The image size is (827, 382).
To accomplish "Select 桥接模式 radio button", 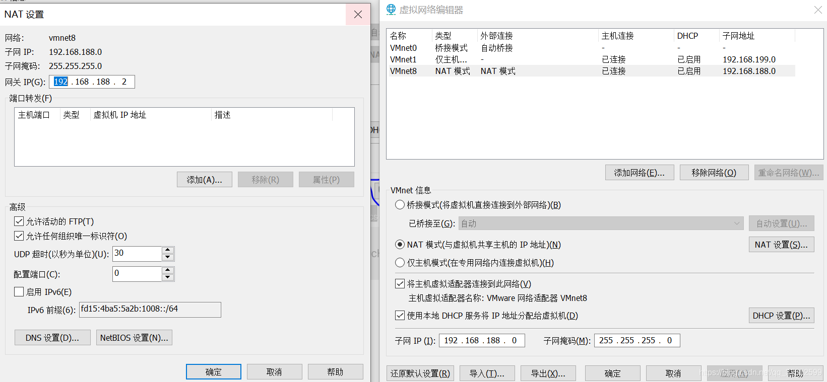I will tap(400, 204).
